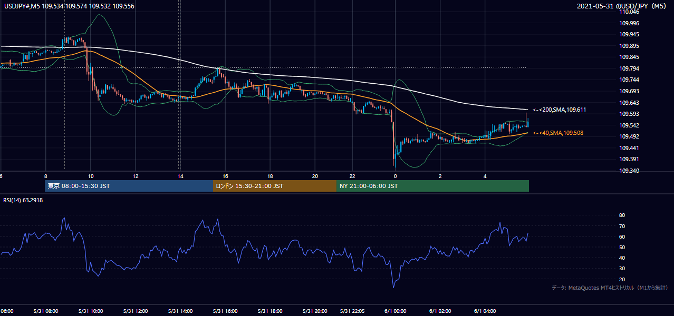Click the price axis value 109.996

tap(630, 23)
